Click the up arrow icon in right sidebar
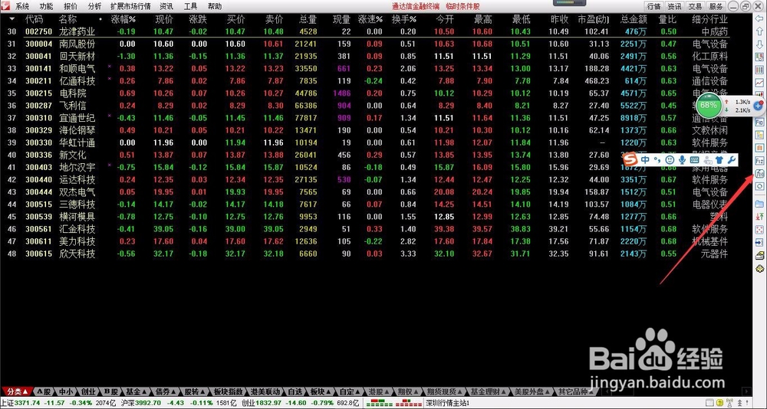This screenshot has width=767, height=409. pos(759,31)
